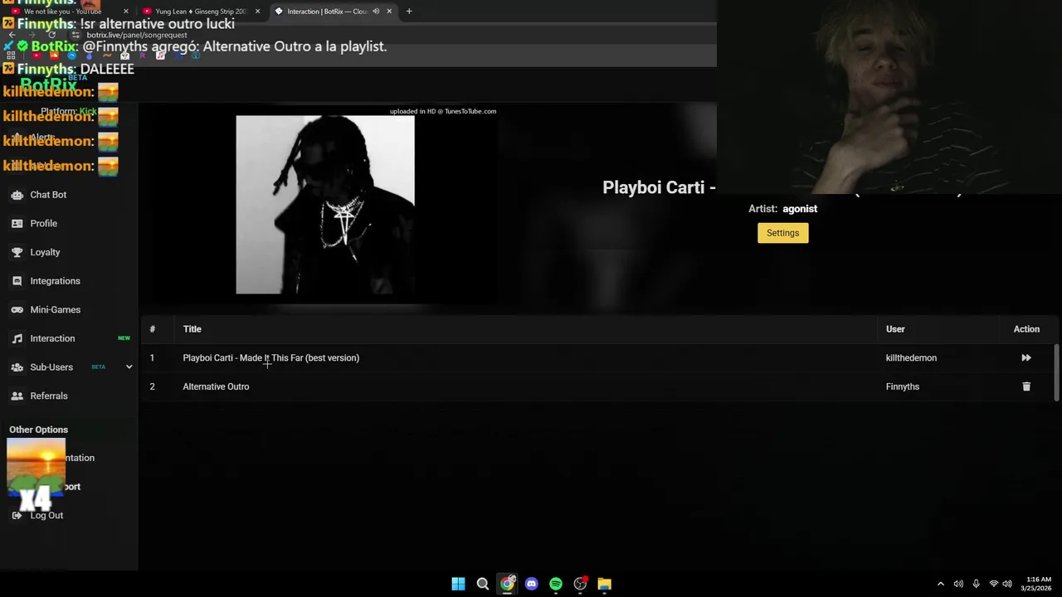This screenshot has width=1062, height=597.
Task: Open a new browser tab
Action: click(408, 12)
